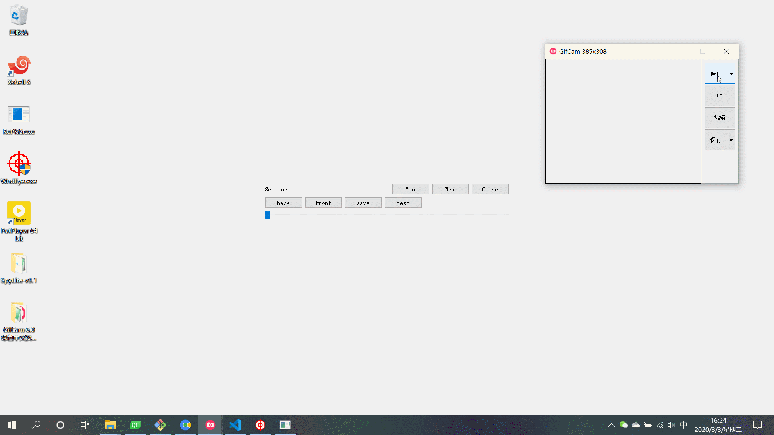Screen dimensions: 774x435
Task: Click the test button in Setting panel
Action: (403, 203)
